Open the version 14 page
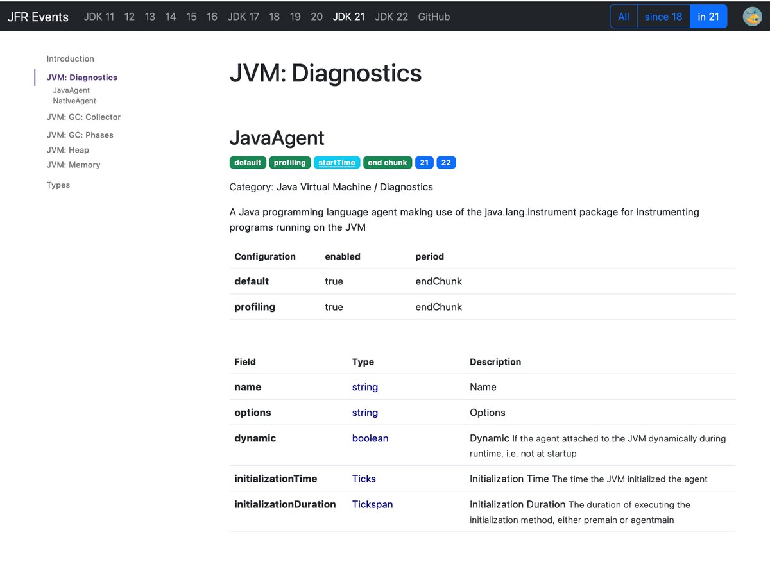 (171, 17)
